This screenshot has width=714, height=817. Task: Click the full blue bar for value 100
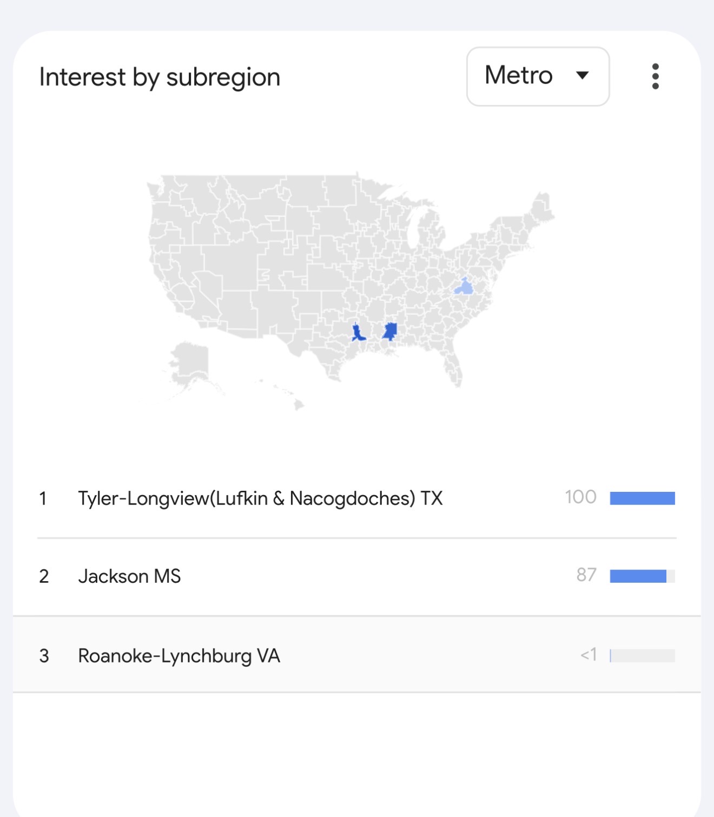[x=642, y=498]
